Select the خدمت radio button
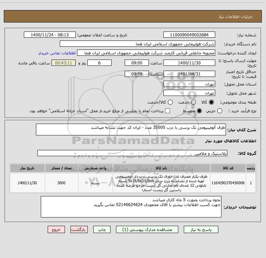Screen dimensions: 266x258 coord(193,102)
